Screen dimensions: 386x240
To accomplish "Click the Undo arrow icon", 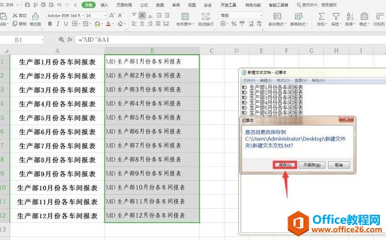I will 59,5.
